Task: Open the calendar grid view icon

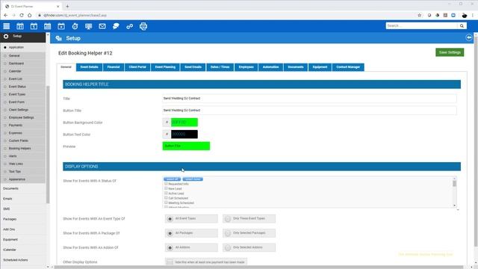Action: coord(48,26)
